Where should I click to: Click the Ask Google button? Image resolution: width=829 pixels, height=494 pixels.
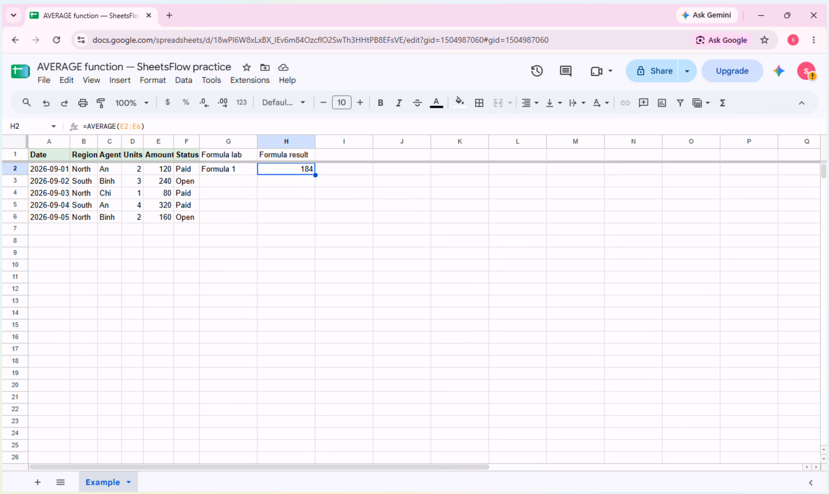pyautogui.click(x=722, y=40)
